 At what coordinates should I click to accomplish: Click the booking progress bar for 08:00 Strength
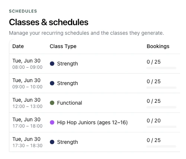(x=161, y=68)
